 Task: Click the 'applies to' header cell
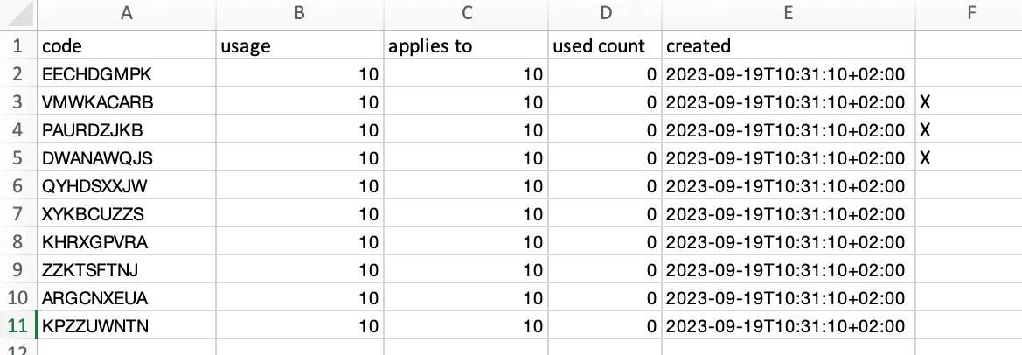point(465,46)
